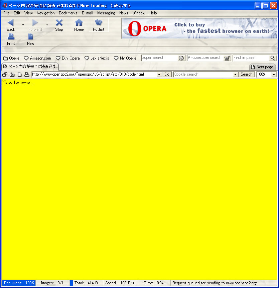The image size is (279, 288).
Task: Go to Home page icon
Action: (x=79, y=23)
